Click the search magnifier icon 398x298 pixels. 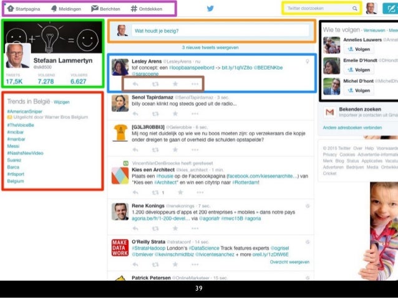[x=354, y=8]
